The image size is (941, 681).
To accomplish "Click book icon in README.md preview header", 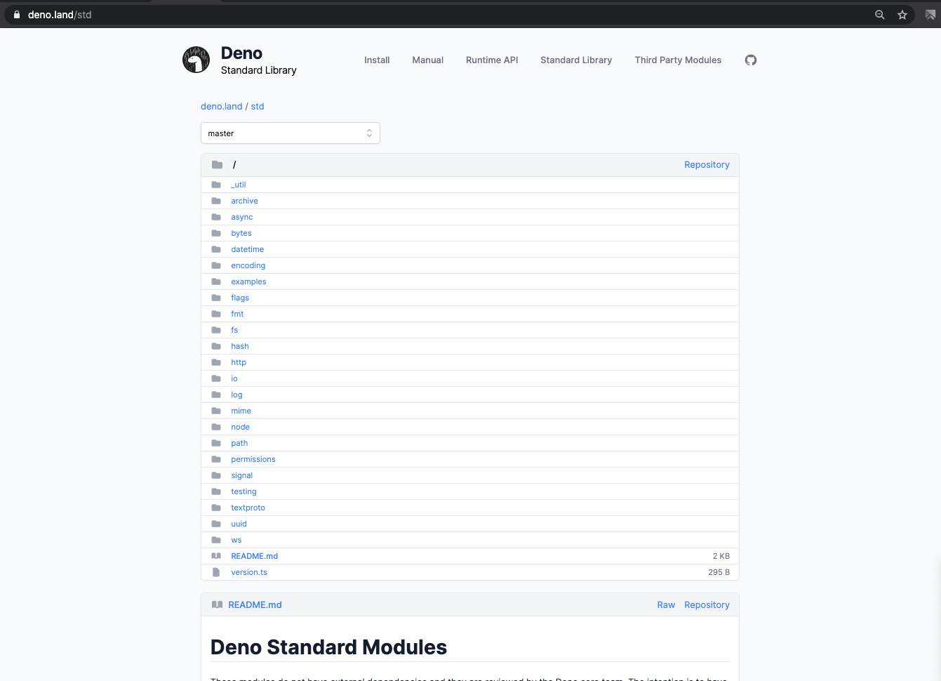I will [217, 604].
